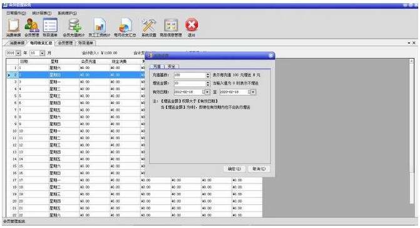Select the table row for date 5
The width and height of the screenshot is (420, 228).
[x=76, y=96]
